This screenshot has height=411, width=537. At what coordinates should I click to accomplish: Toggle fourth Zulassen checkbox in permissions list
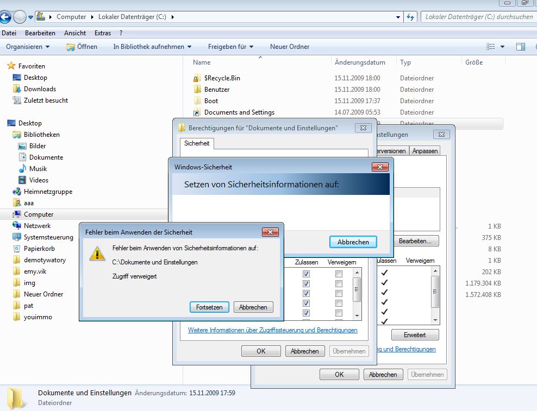(x=306, y=303)
